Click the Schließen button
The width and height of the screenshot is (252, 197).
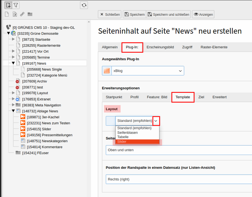(x=109, y=14)
